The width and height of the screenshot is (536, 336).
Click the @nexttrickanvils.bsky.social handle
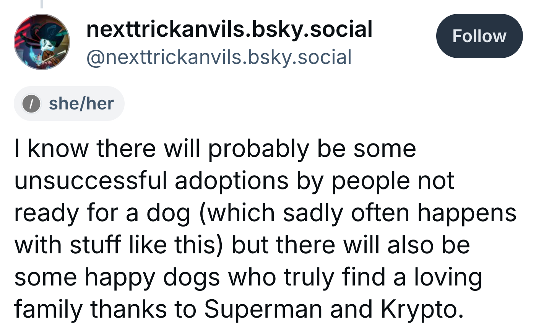[219, 57]
